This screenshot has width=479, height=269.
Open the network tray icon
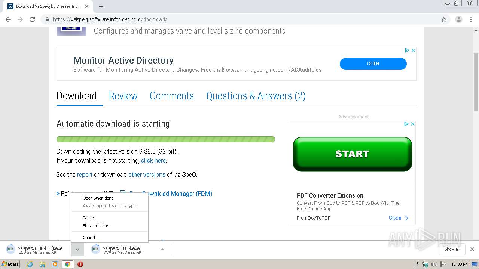coord(425,264)
